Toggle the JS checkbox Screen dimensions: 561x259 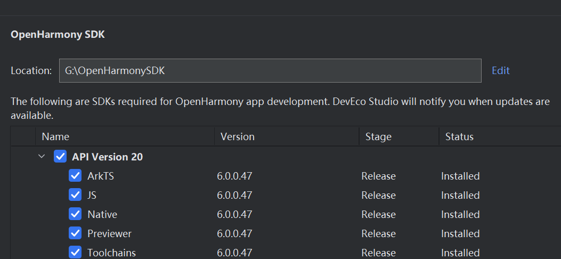(75, 196)
